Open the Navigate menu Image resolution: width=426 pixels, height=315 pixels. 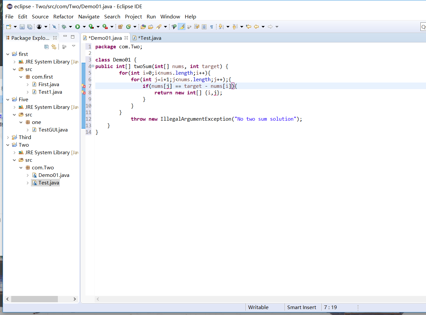89,16
